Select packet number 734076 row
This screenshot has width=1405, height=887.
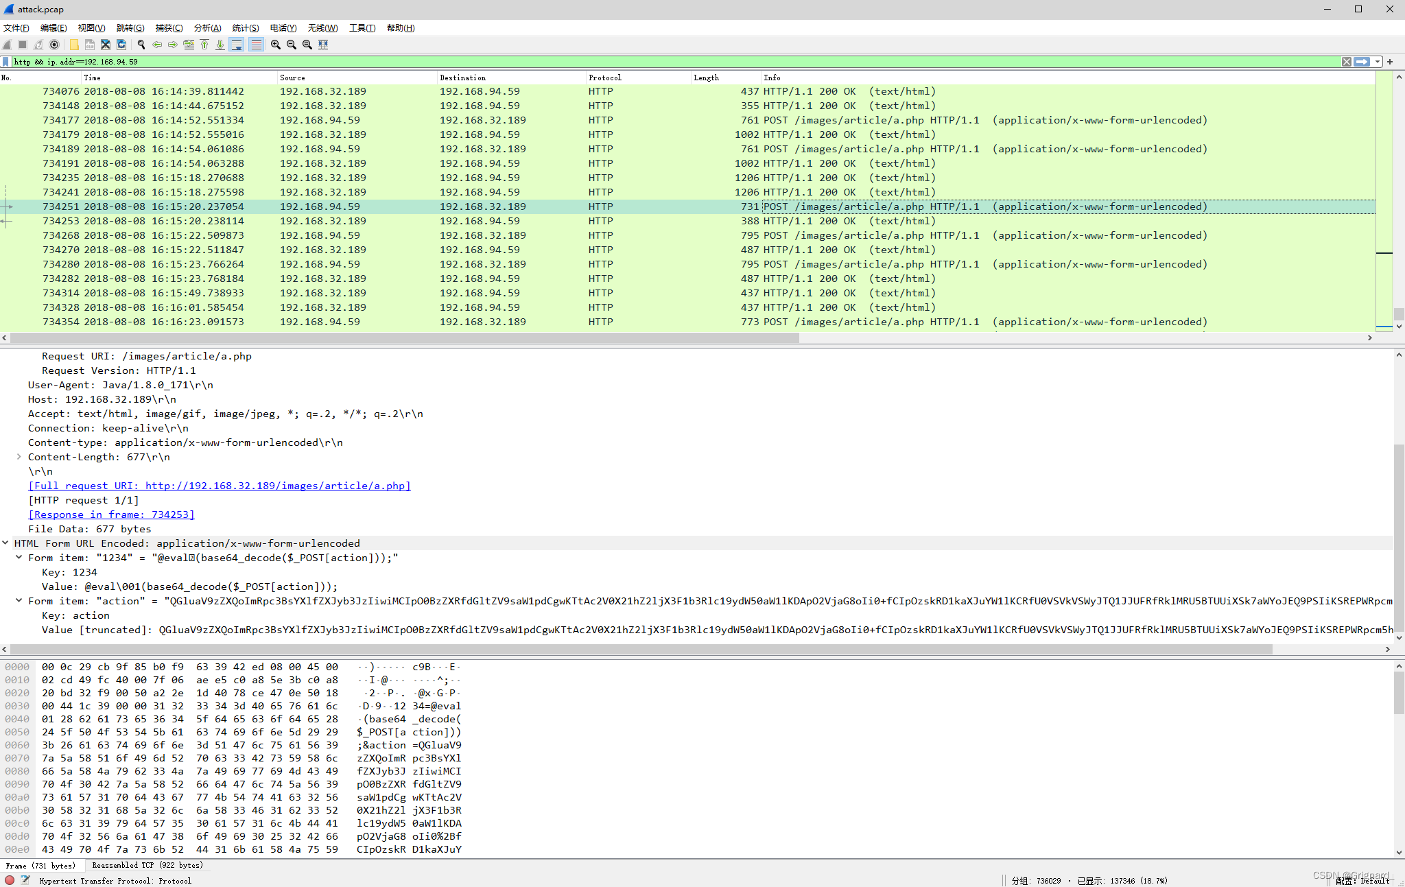[x=687, y=91]
